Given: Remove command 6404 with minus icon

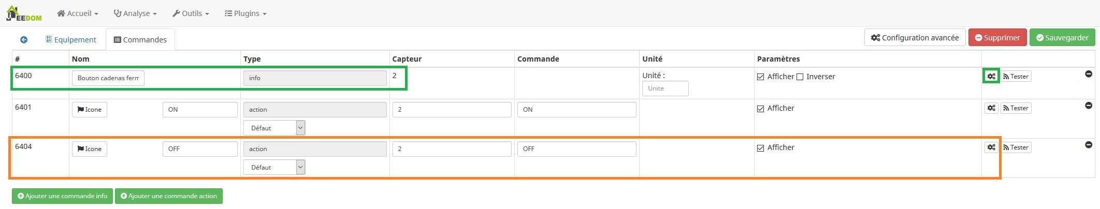Looking at the screenshot, I should (1088, 145).
